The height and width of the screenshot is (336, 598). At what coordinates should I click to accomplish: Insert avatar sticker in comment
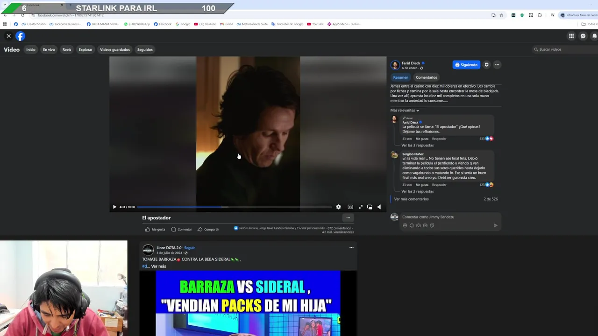point(405,225)
